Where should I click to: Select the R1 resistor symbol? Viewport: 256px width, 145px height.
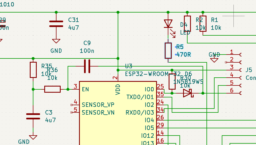[203, 24]
